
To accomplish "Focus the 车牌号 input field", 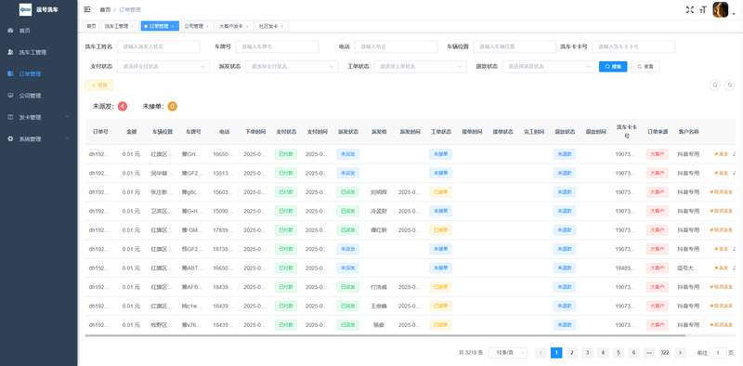I will (x=277, y=46).
